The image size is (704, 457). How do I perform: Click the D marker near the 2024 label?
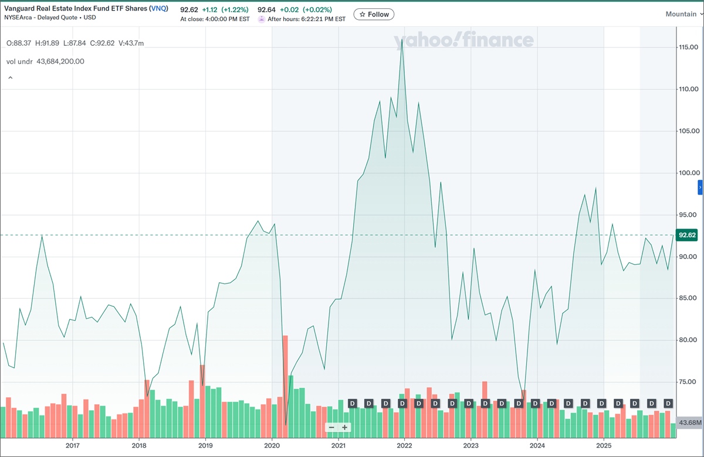[535, 403]
